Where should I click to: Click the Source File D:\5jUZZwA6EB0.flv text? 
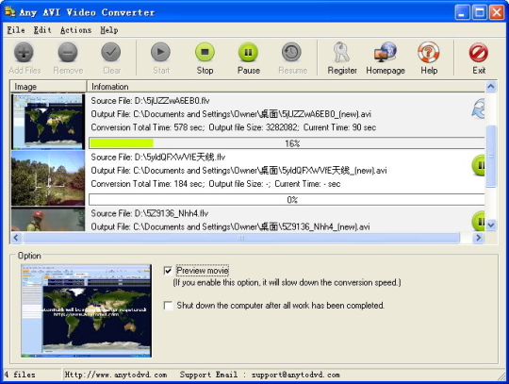(x=150, y=101)
